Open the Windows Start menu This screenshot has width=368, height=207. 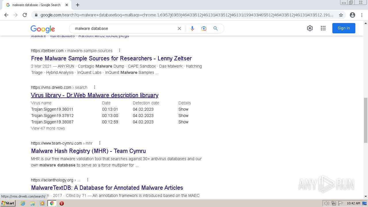pos(8,203)
